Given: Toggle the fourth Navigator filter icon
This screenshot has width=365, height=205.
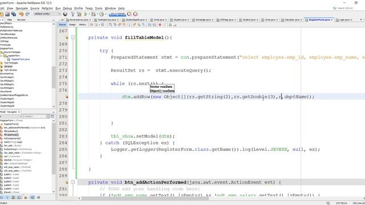Looking at the screenshot, I should coord(19,198).
